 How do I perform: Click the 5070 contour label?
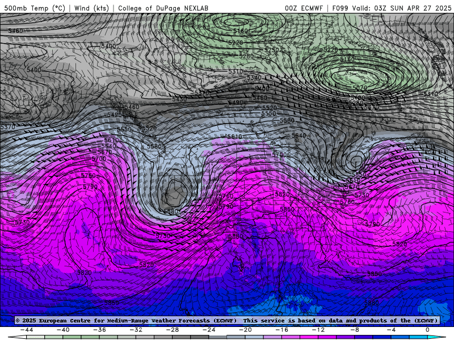pos(360,88)
